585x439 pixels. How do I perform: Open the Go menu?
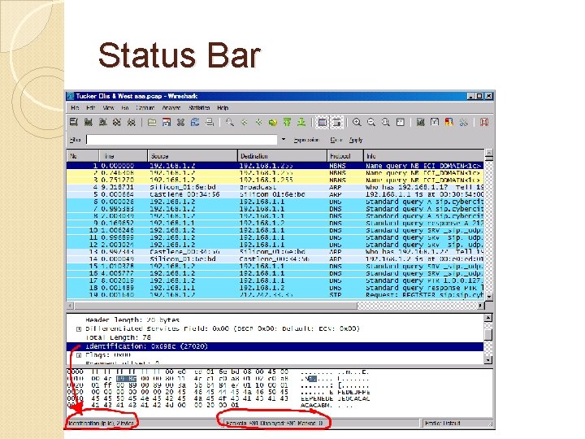(125, 107)
